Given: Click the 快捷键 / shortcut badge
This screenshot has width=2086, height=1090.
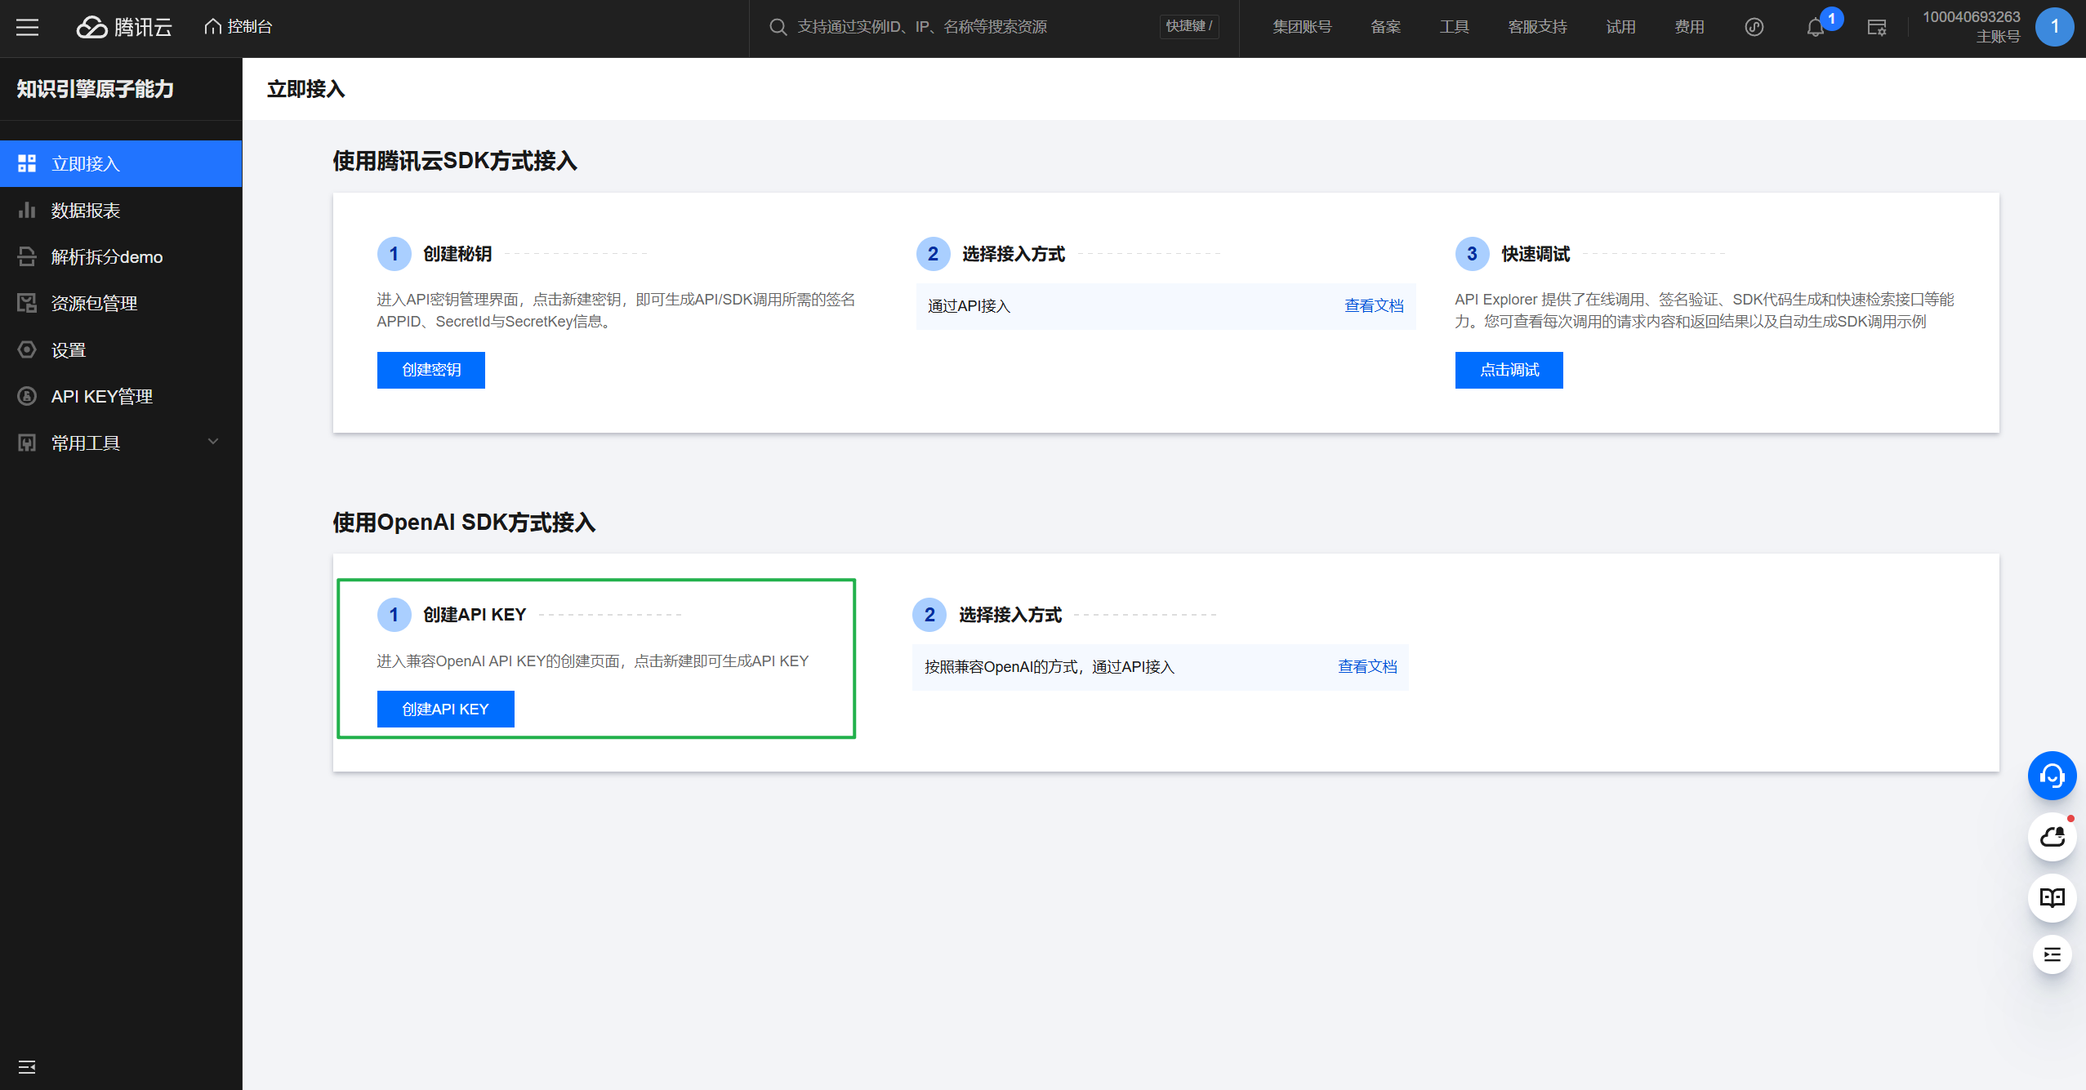Looking at the screenshot, I should click(x=1189, y=27).
